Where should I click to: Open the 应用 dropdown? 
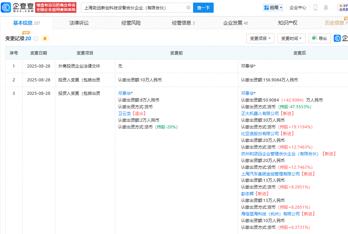273,7
